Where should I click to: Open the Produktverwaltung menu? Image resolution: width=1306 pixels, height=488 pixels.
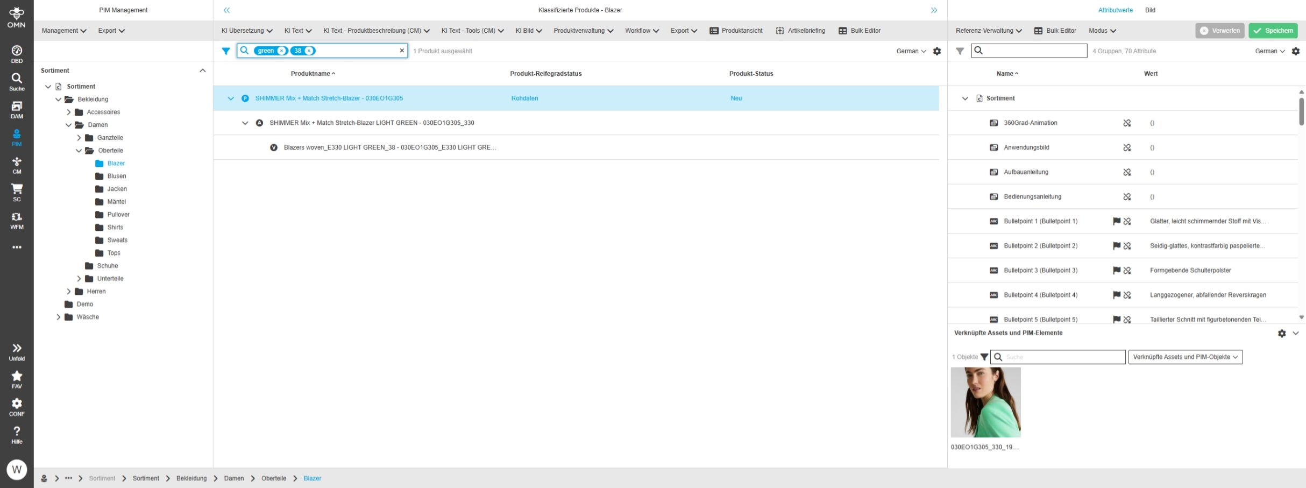coord(583,31)
